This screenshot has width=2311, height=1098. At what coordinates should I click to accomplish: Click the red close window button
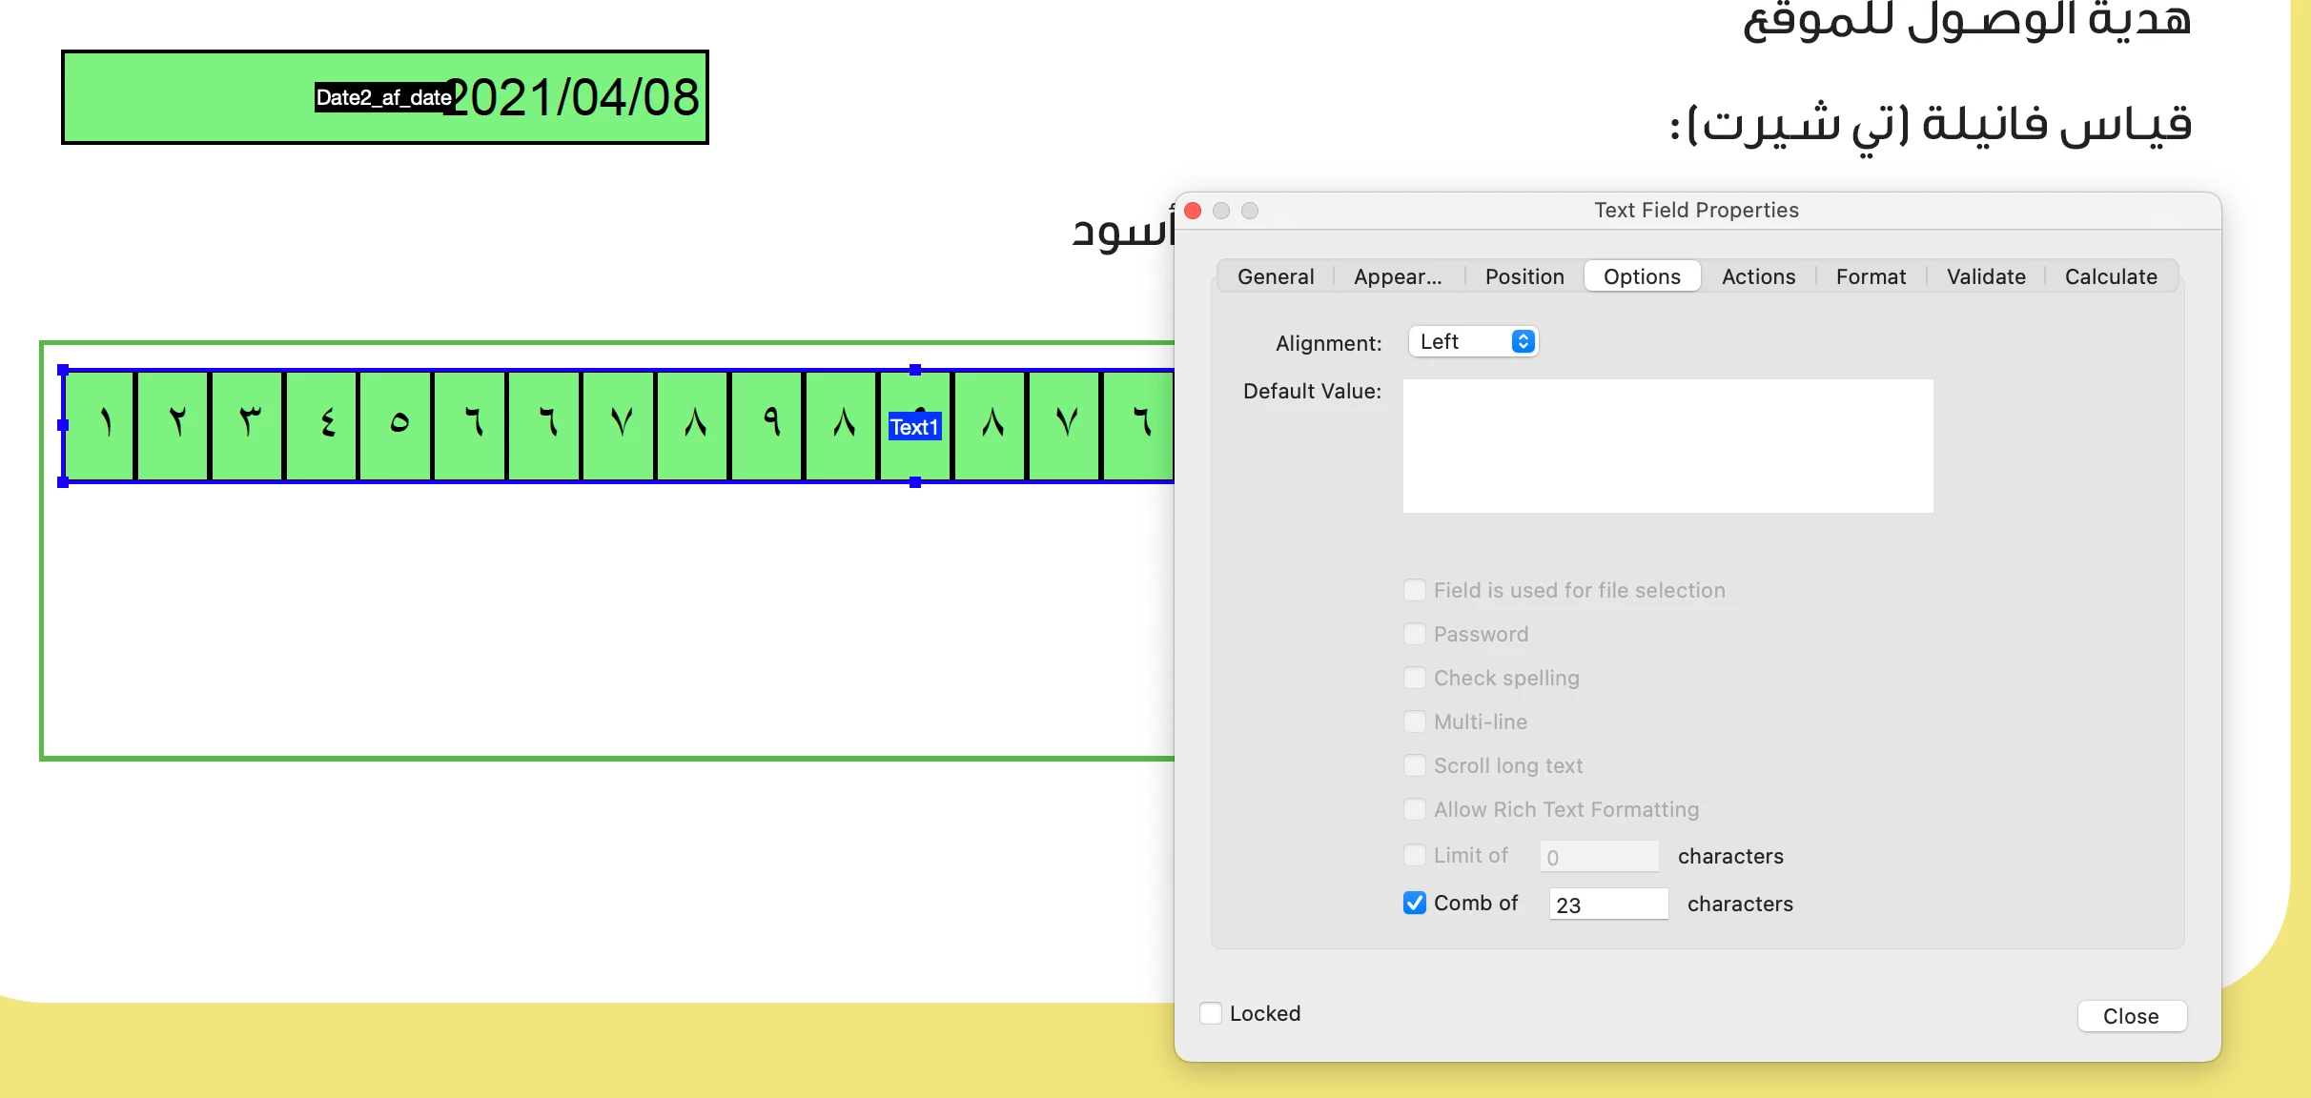click(1193, 211)
